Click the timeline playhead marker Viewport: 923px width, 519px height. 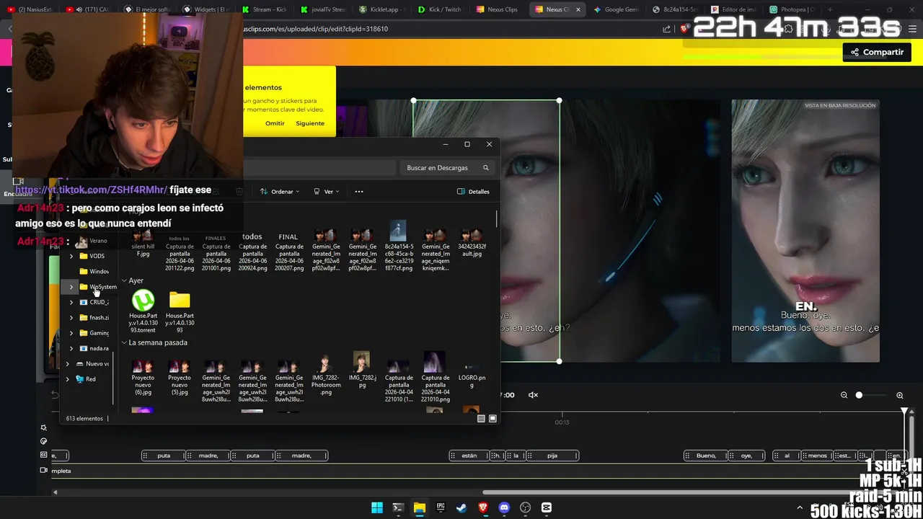(x=904, y=412)
